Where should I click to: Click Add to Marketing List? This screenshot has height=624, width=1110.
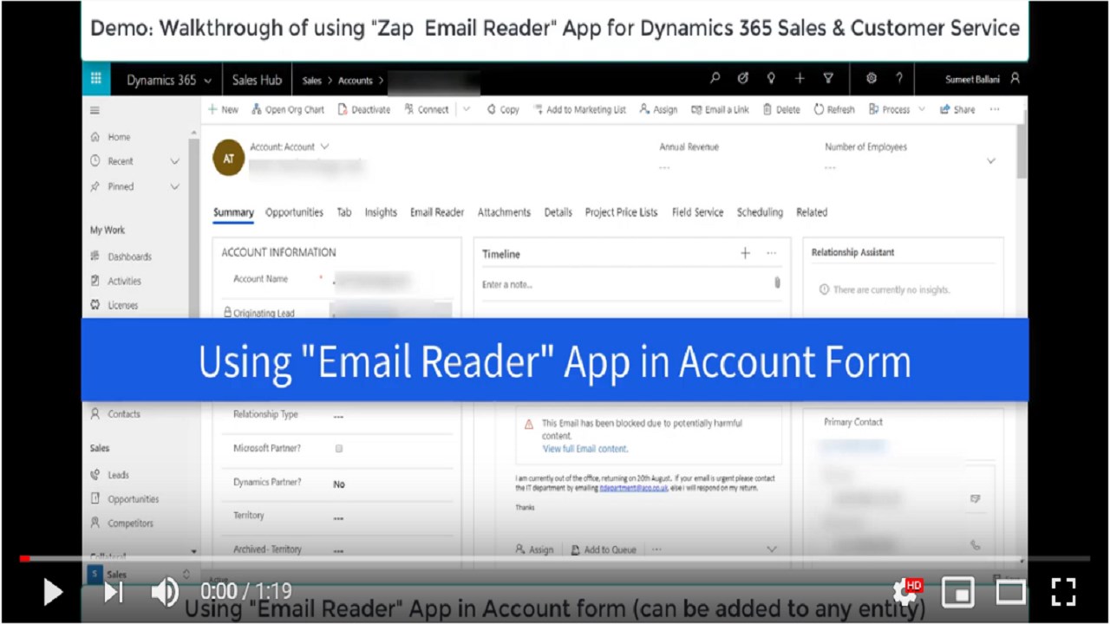[579, 110]
